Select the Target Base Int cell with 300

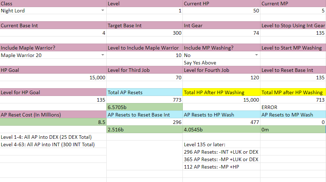pyautogui.click(x=145, y=33)
